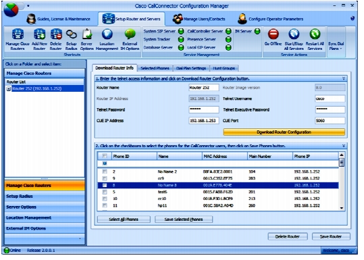Click the bottom Delete Router button
This screenshot has width=364, height=260.
coord(288,236)
